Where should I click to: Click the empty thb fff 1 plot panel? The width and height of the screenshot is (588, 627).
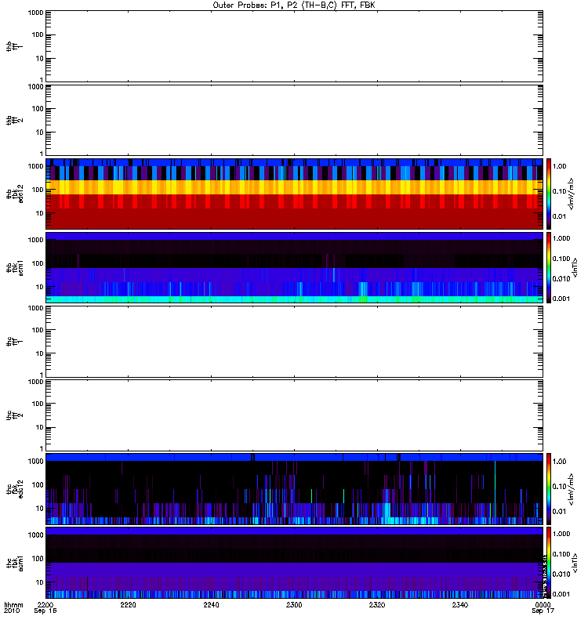(294, 46)
